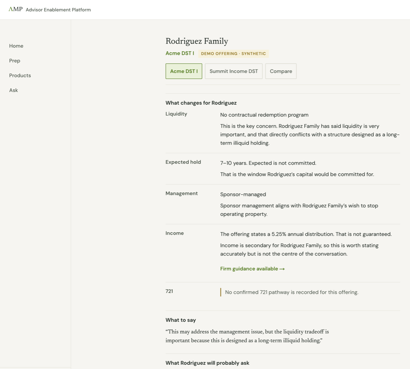This screenshot has height=369, width=410.
Task: Click the 7–10 years expected hold value
Action: (268, 163)
